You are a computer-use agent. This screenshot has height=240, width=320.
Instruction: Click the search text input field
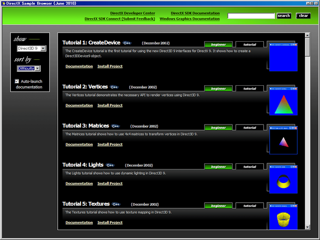tap(251, 16)
